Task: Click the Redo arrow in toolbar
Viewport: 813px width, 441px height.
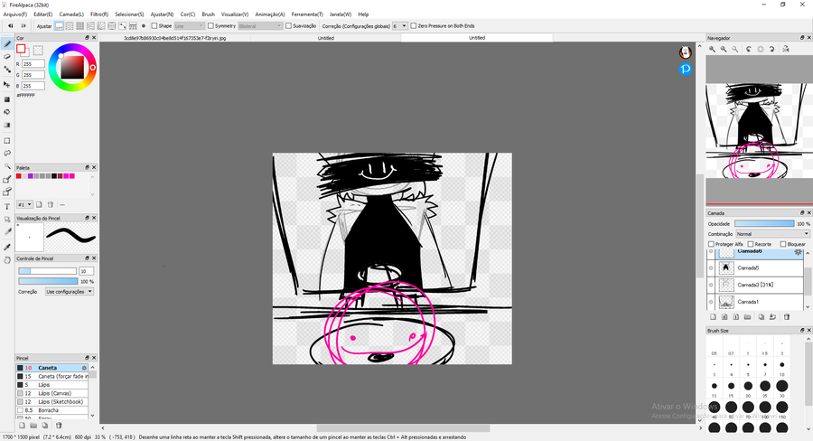Action: point(23,26)
